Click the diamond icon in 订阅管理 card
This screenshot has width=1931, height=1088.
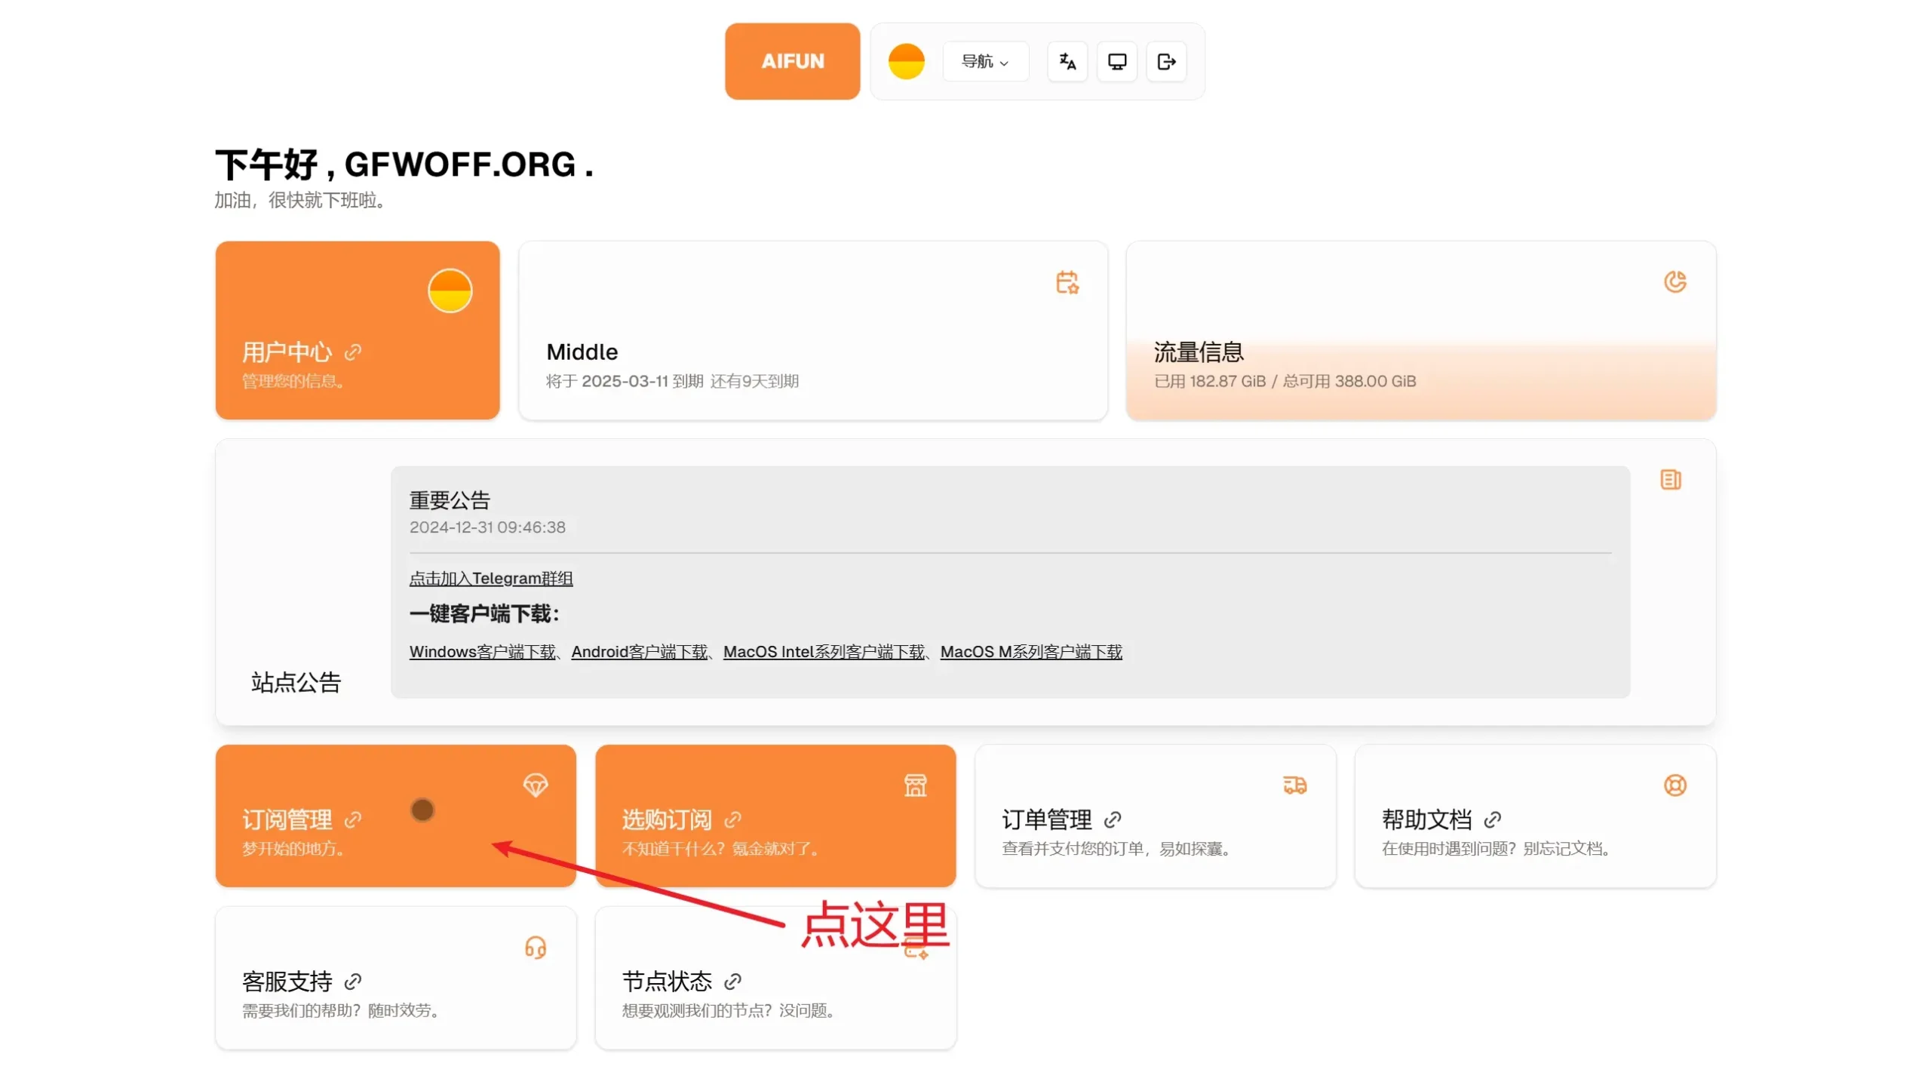(536, 785)
